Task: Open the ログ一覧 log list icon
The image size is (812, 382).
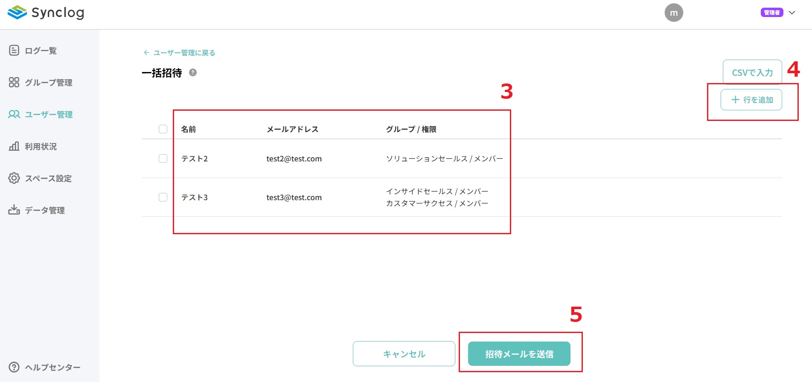Action: (x=14, y=50)
